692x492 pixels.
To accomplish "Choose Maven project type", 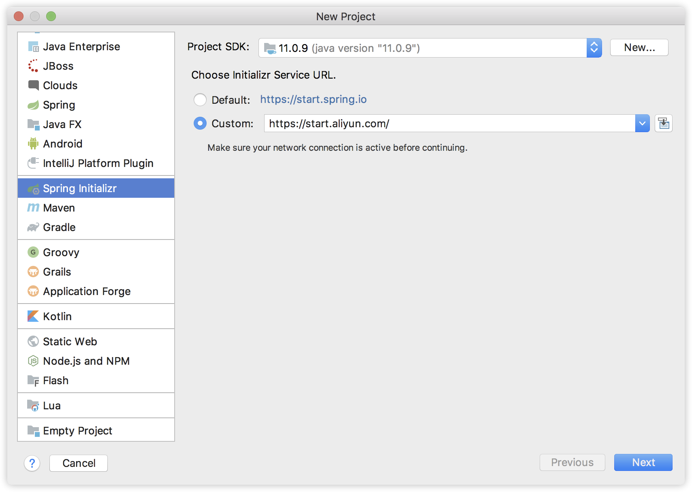I will click(x=96, y=208).
